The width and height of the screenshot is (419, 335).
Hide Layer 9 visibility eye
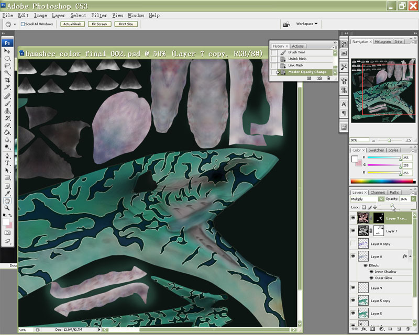(x=353, y=288)
